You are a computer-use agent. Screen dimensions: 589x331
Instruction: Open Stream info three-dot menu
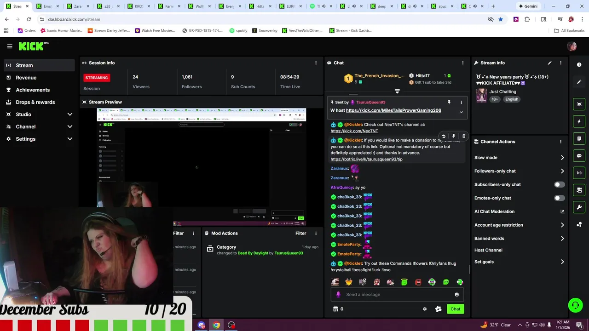click(560, 63)
